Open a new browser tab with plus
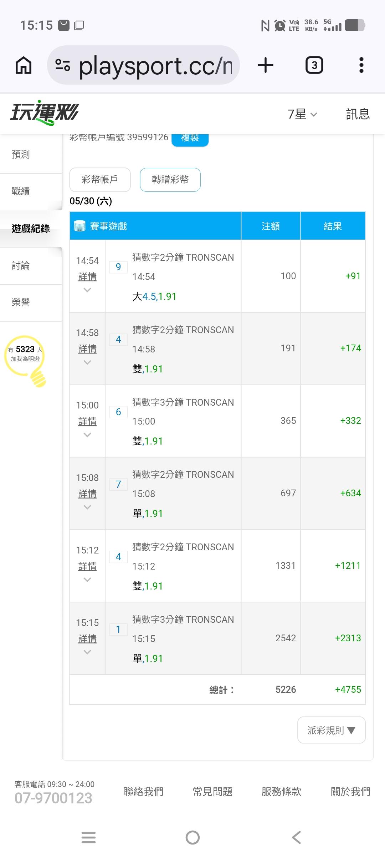 coord(266,65)
